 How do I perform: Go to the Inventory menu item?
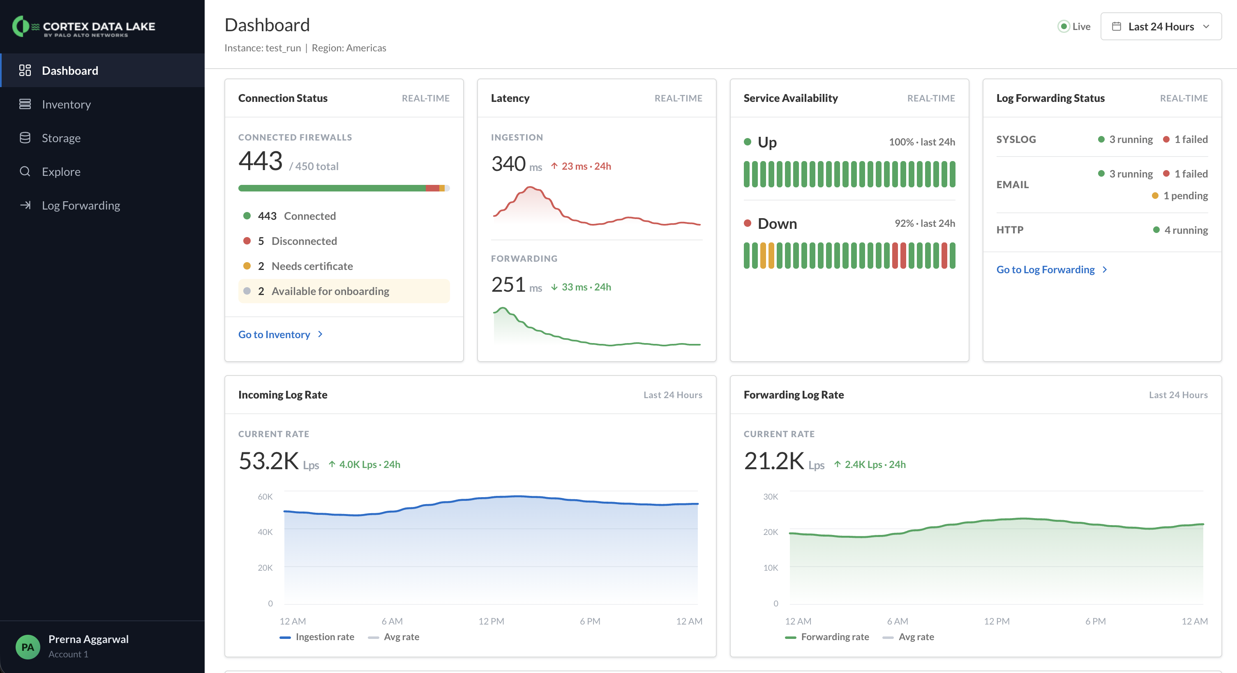click(102, 104)
